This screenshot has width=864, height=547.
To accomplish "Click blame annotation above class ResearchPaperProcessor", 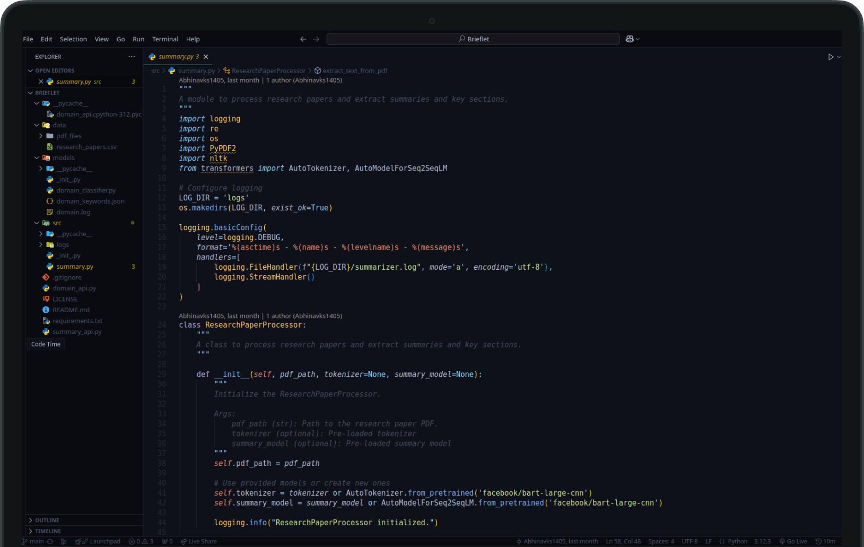I will click(260, 316).
